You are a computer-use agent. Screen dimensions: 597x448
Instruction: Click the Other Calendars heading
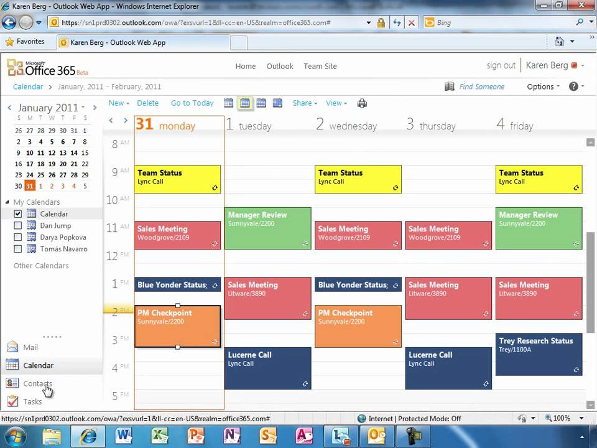click(41, 266)
